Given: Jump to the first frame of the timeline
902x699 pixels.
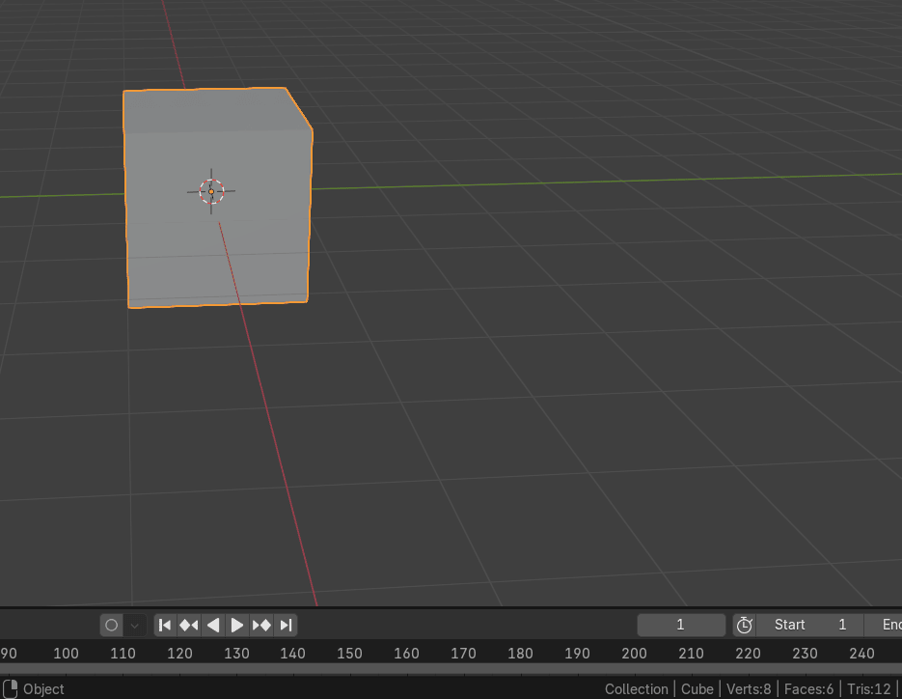Looking at the screenshot, I should pyautogui.click(x=165, y=625).
